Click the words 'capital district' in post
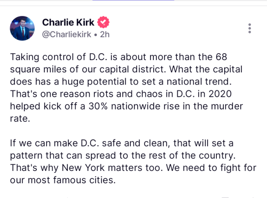Viewport: 267px width, 198px height. (132, 69)
